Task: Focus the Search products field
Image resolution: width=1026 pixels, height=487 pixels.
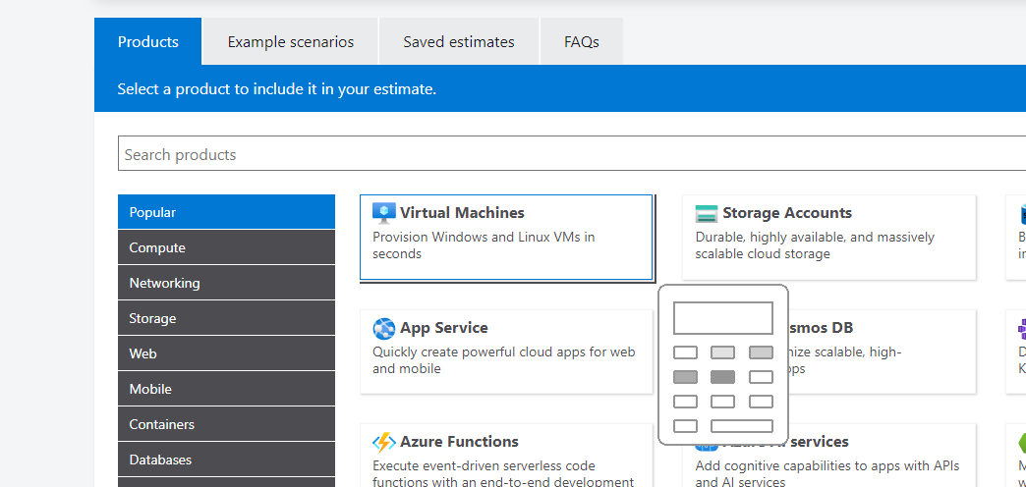Action: (572, 153)
